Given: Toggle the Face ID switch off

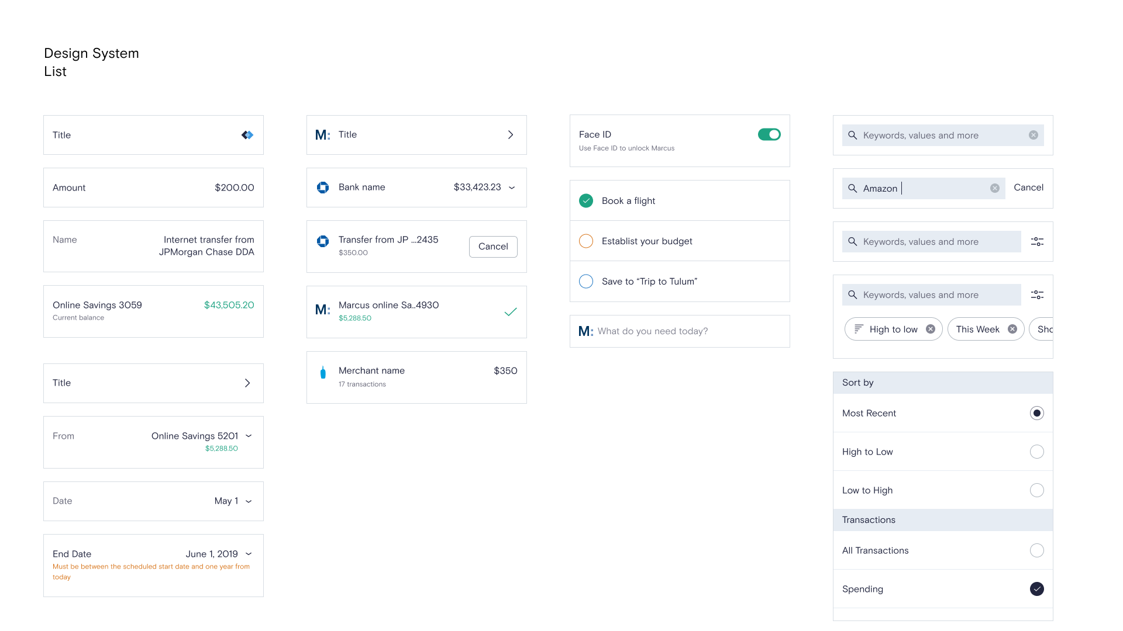Looking at the screenshot, I should tap(769, 134).
